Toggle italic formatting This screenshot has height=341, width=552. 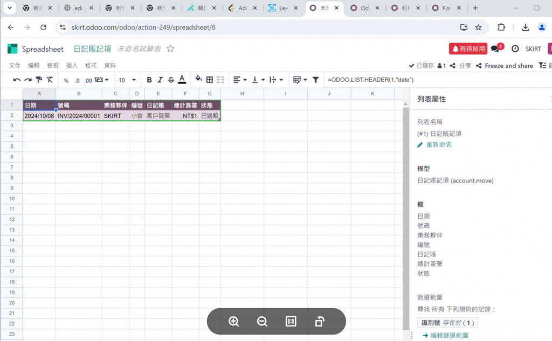(160, 80)
